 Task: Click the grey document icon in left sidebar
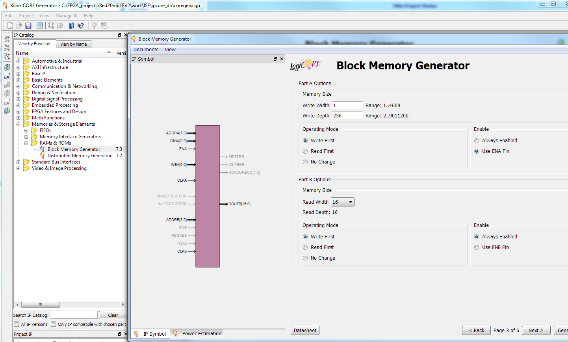(7, 102)
